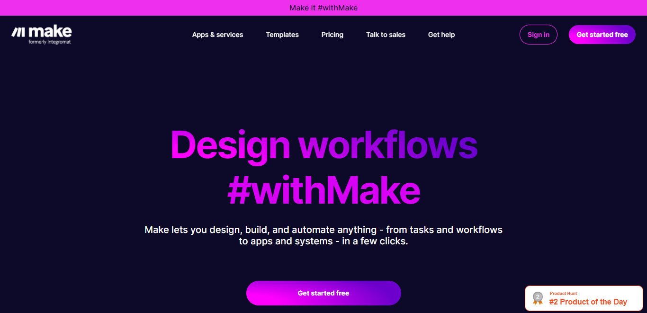Image resolution: width=647 pixels, height=313 pixels.
Task: Click the 'Design workflows' headline
Action: coord(324,144)
